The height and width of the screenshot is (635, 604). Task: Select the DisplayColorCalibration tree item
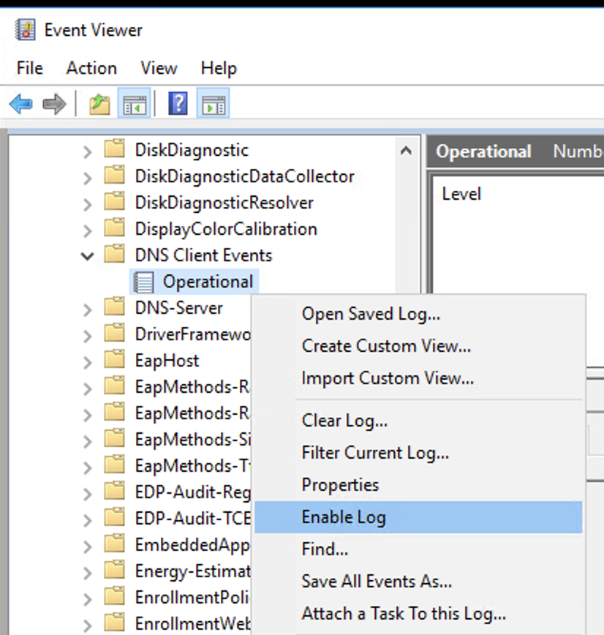[226, 229]
